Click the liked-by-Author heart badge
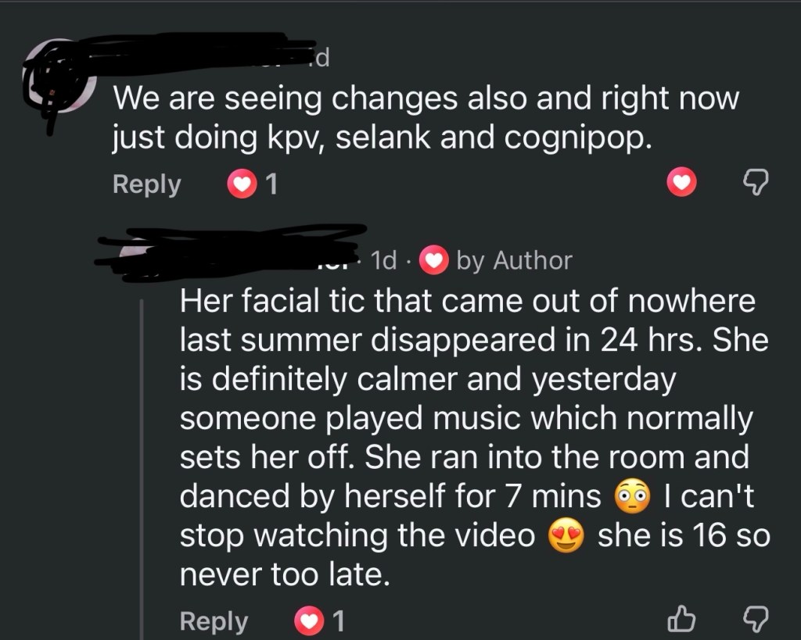The height and width of the screenshot is (640, 801). tap(433, 261)
